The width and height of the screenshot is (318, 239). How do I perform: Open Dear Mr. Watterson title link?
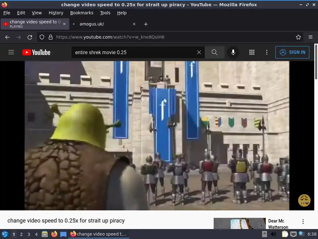[x=278, y=224]
